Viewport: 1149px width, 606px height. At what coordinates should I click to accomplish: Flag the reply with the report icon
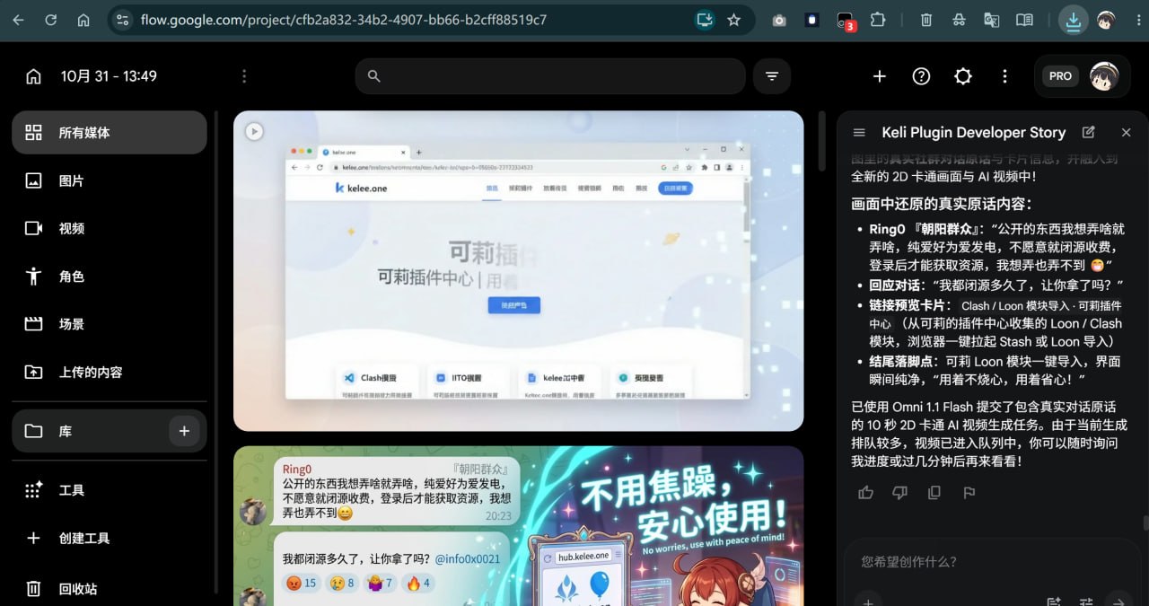click(x=969, y=492)
